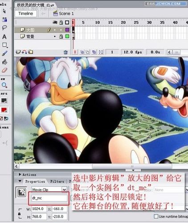Click the document tab 妖妖灵的放大镜.fla

click(35, 5)
